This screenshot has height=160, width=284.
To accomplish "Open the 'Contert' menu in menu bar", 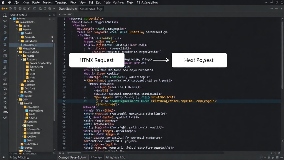I will pyautogui.click(x=118, y=2).
